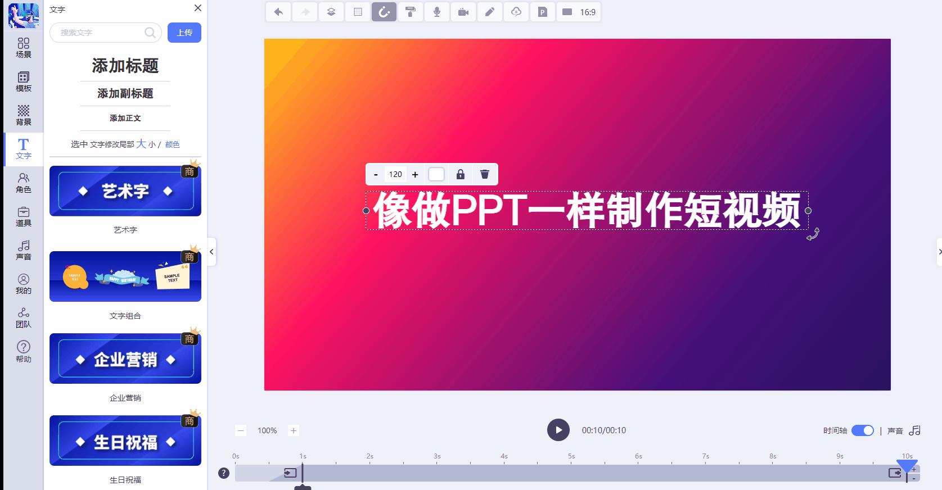Lock the selected text element
Viewport: 942px width, 490px height.
(x=461, y=174)
